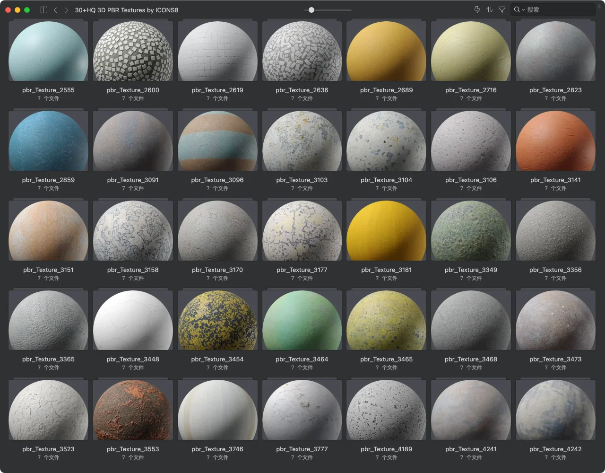Select the pbr_Texture_3448 white sphere thumbnail
Viewport: 605px width, 473px height.
[x=133, y=320]
